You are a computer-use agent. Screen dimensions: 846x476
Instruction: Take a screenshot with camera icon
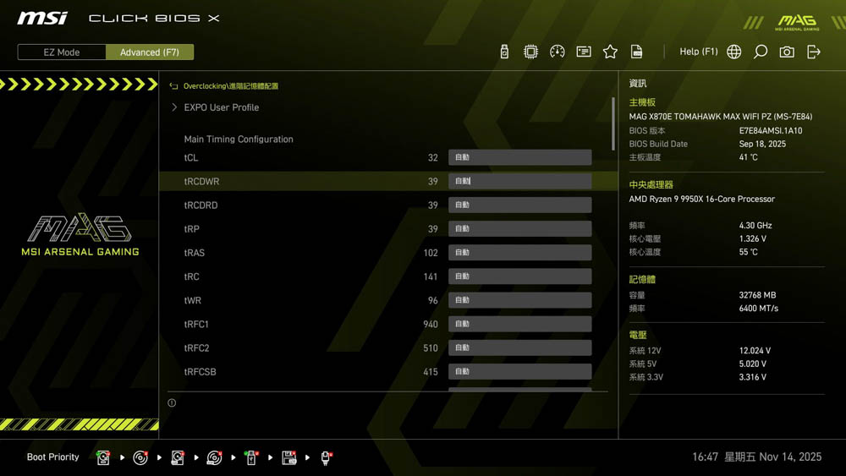(787, 52)
